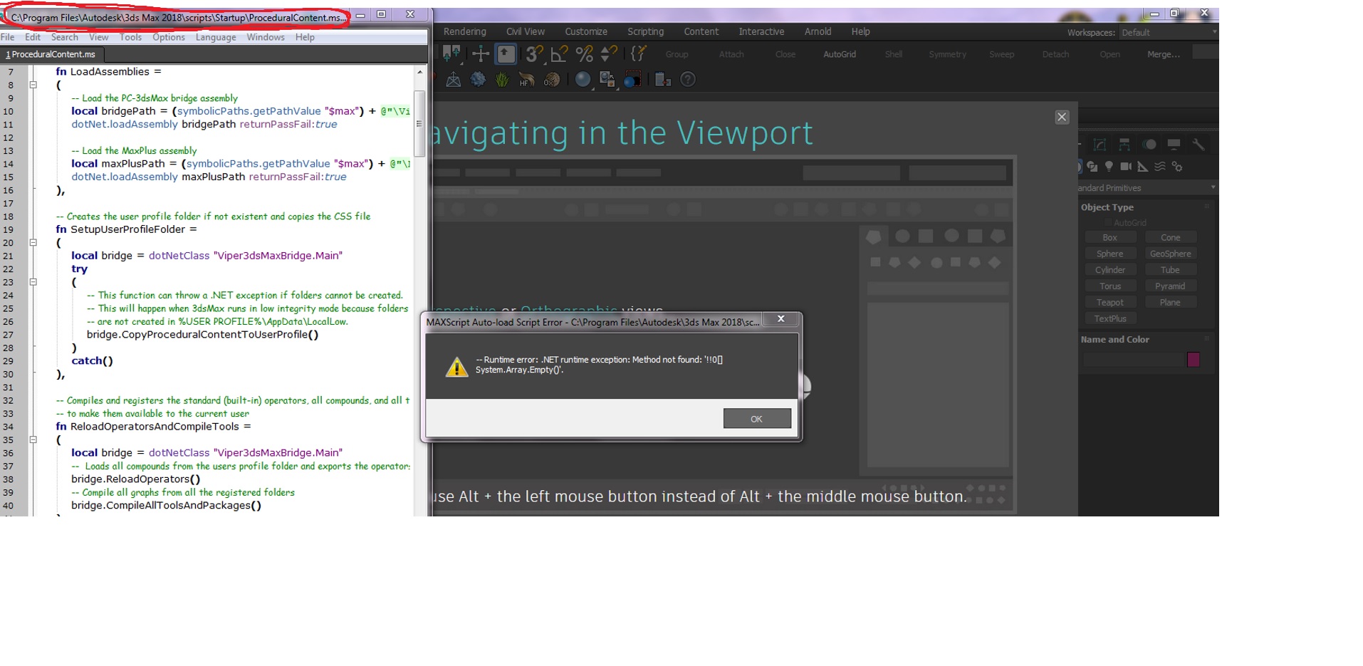Image resolution: width=1363 pixels, height=666 pixels.
Task: Switch to the Modify command panel tab
Action: click(1100, 145)
